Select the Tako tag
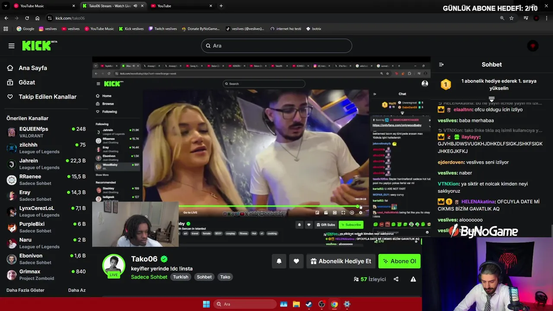This screenshot has width=553, height=311. pyautogui.click(x=225, y=277)
